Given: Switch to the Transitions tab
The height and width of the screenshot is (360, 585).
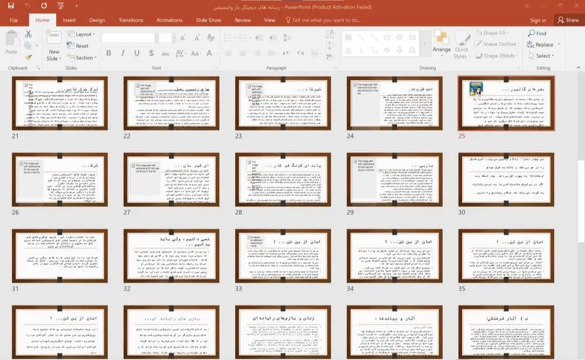Looking at the screenshot, I should [130, 20].
